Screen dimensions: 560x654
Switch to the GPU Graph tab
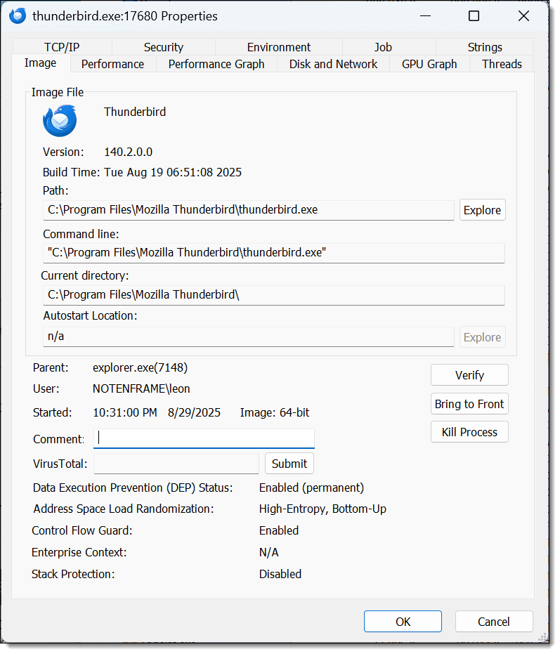point(429,64)
